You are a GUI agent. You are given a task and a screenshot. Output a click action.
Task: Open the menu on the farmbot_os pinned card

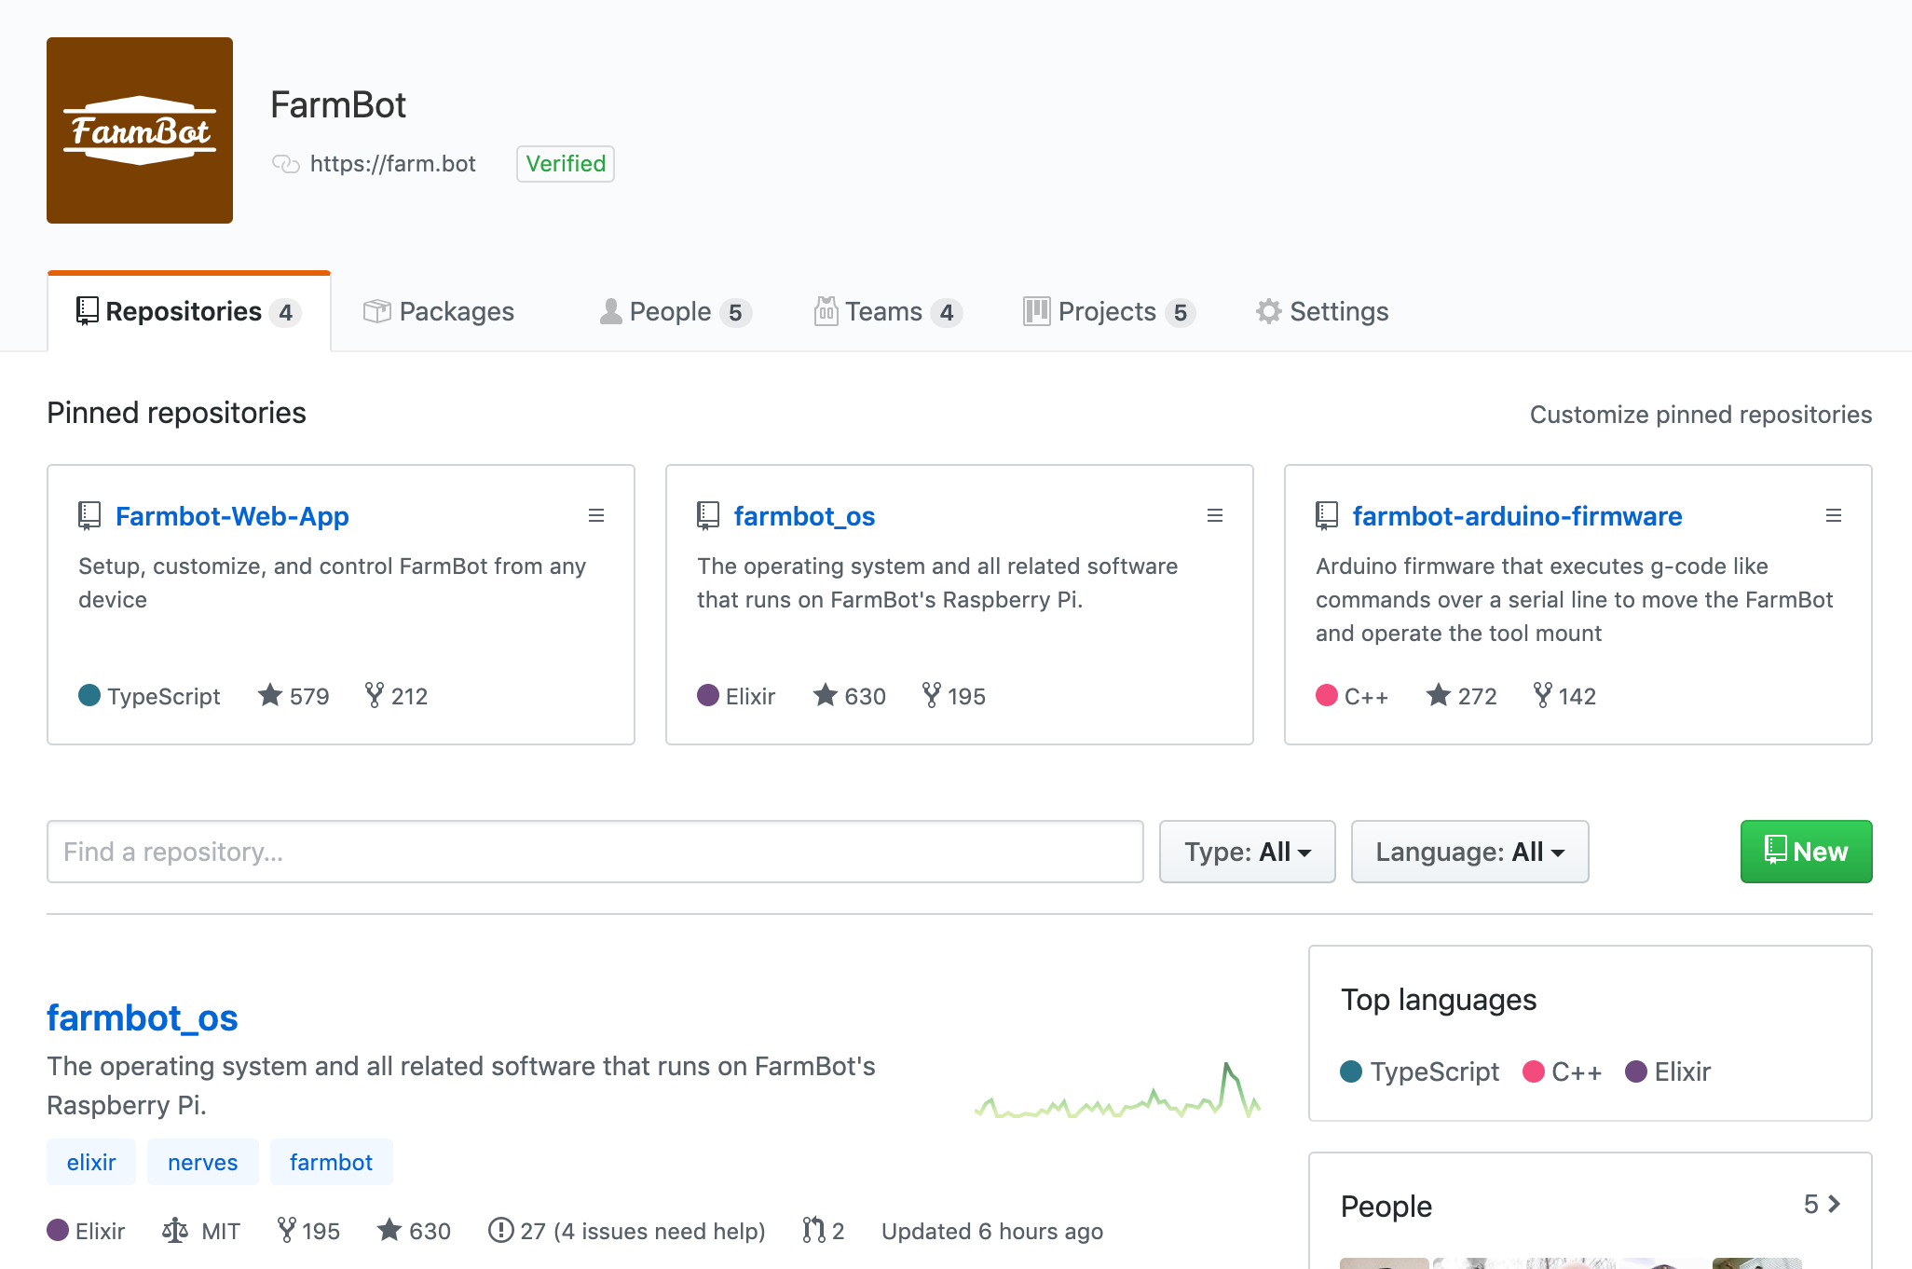(1214, 514)
